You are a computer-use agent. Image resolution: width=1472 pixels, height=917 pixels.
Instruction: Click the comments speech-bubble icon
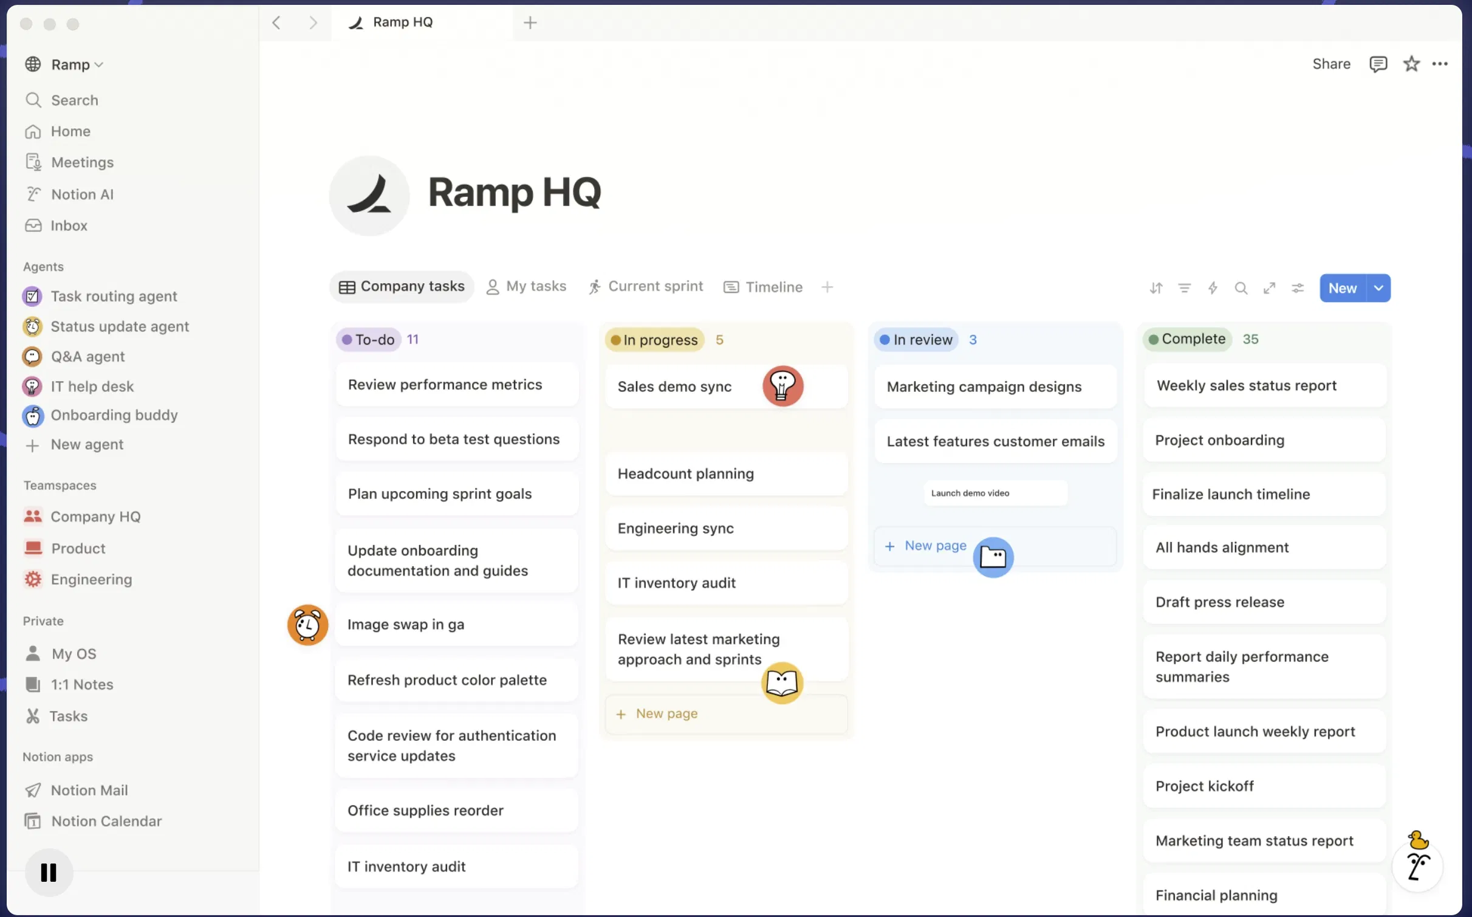[x=1378, y=64]
